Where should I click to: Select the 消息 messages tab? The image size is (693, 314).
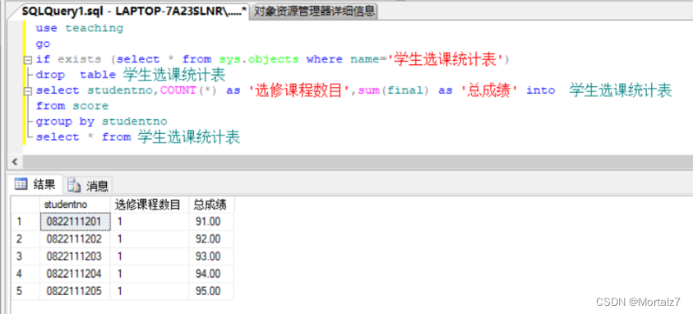88,185
